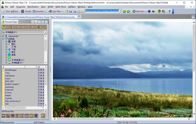This screenshot has height=124, width=196.
Task: Click the color palette icon in the toolbar
Action: (x=159, y=11)
